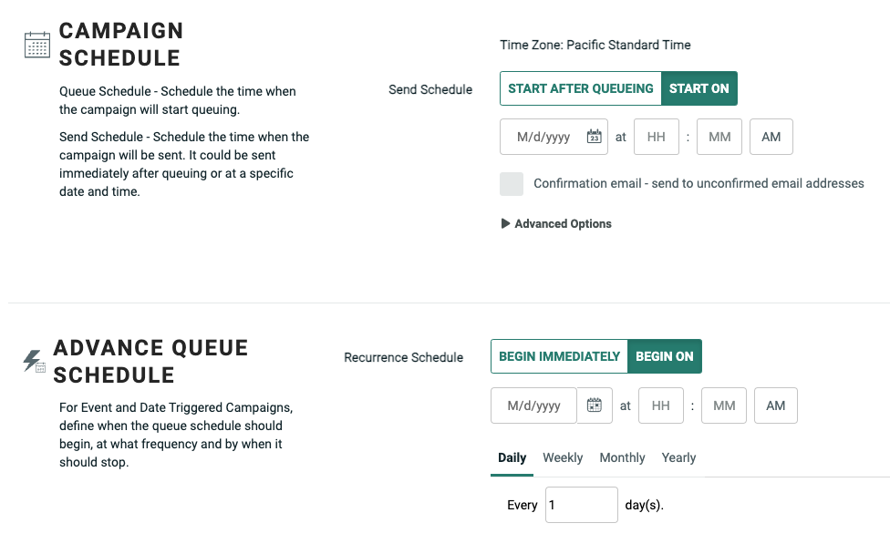Switch to the Daily recurrence tab
This screenshot has height=544, width=890.
click(x=512, y=457)
